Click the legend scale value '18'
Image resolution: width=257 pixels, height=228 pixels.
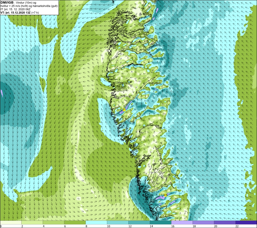click(194, 226)
